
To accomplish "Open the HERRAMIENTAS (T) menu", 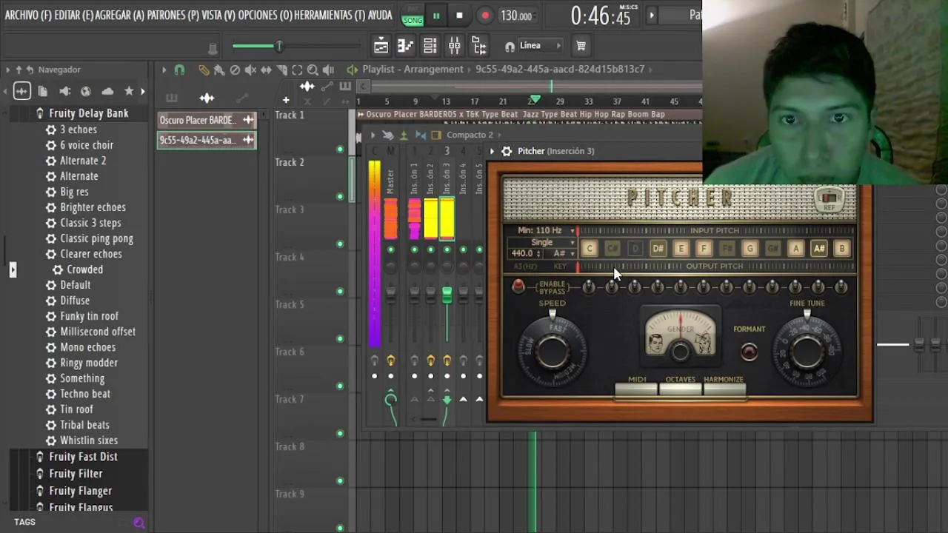I will click(x=330, y=15).
